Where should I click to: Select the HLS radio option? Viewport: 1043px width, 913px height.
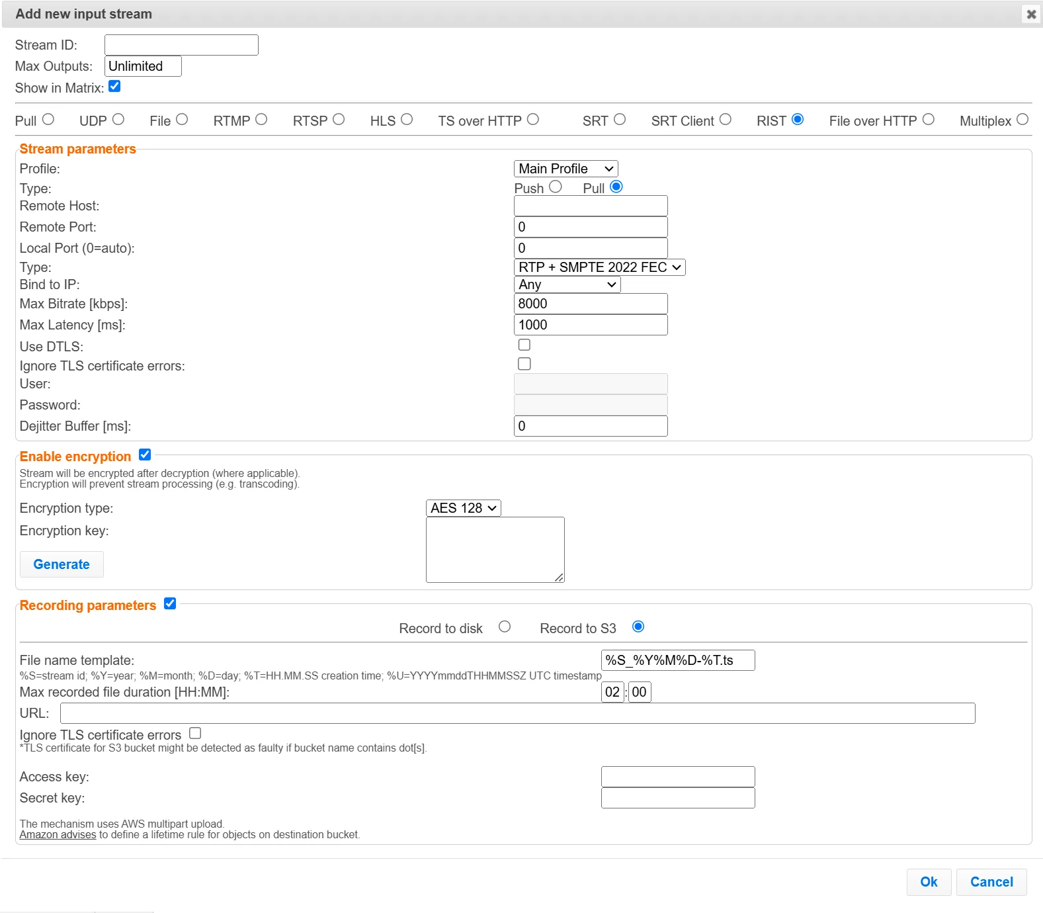click(x=407, y=119)
